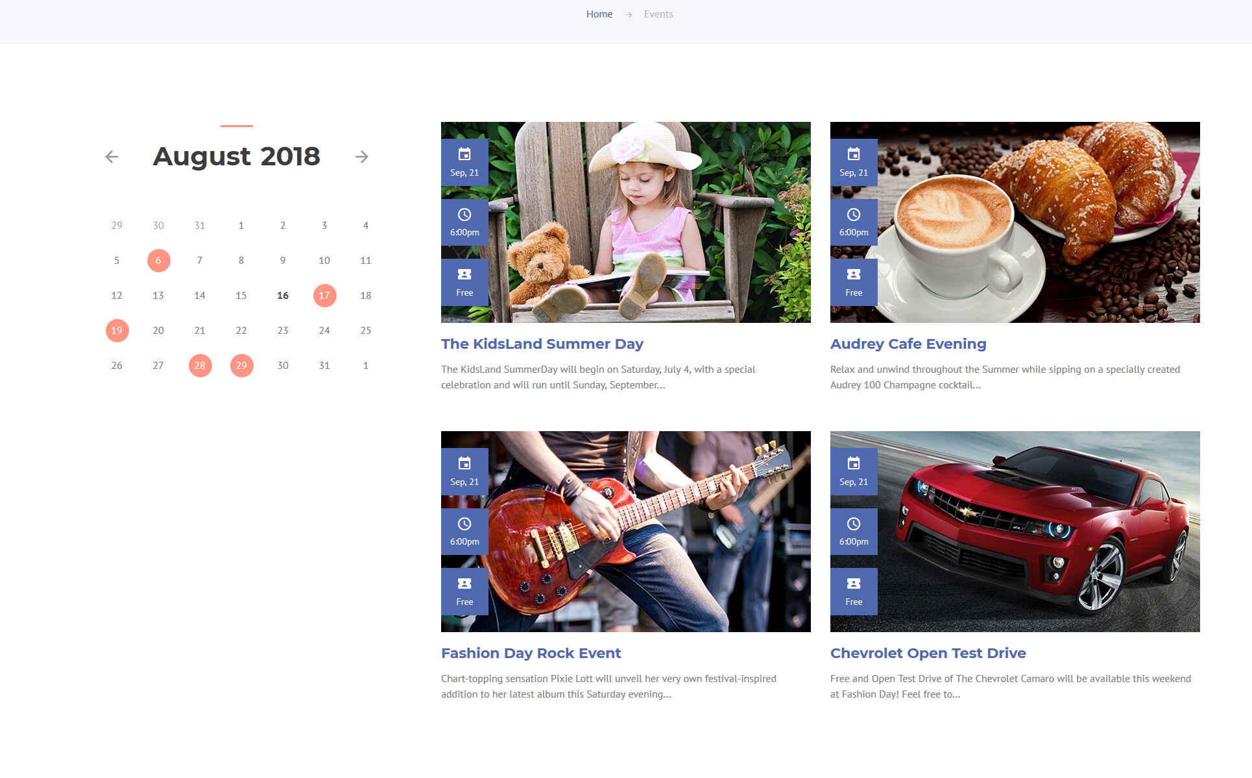Select date 8 in calendar
1252x778 pixels.
coord(241,261)
